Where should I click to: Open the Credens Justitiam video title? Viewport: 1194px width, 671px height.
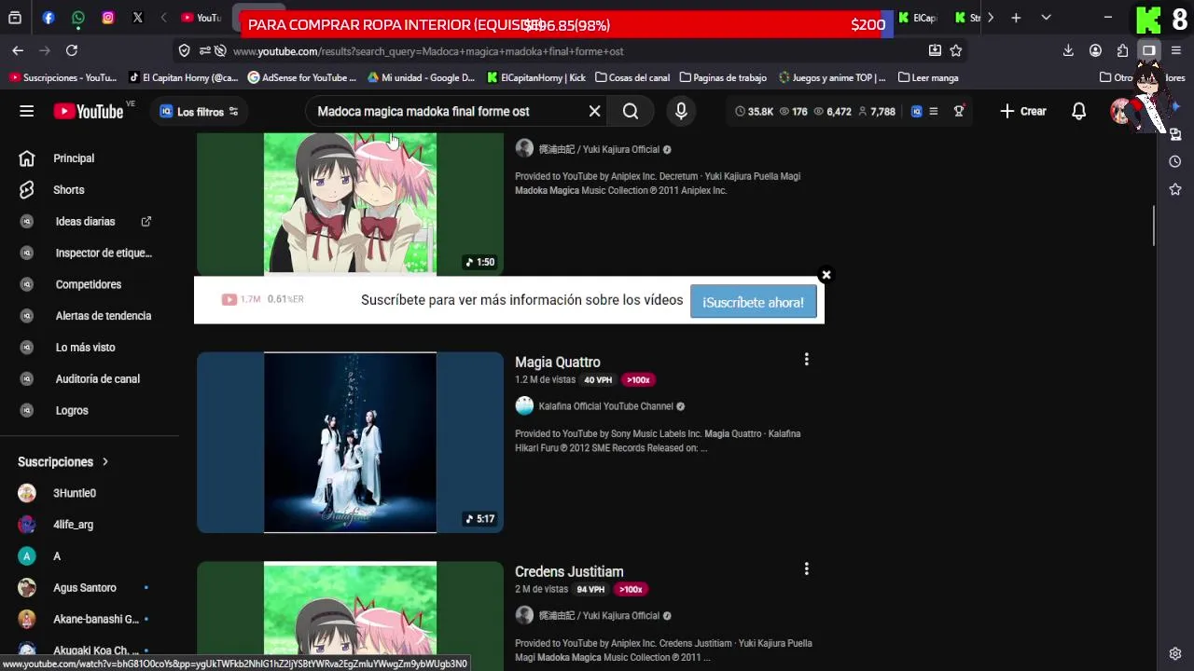point(569,572)
